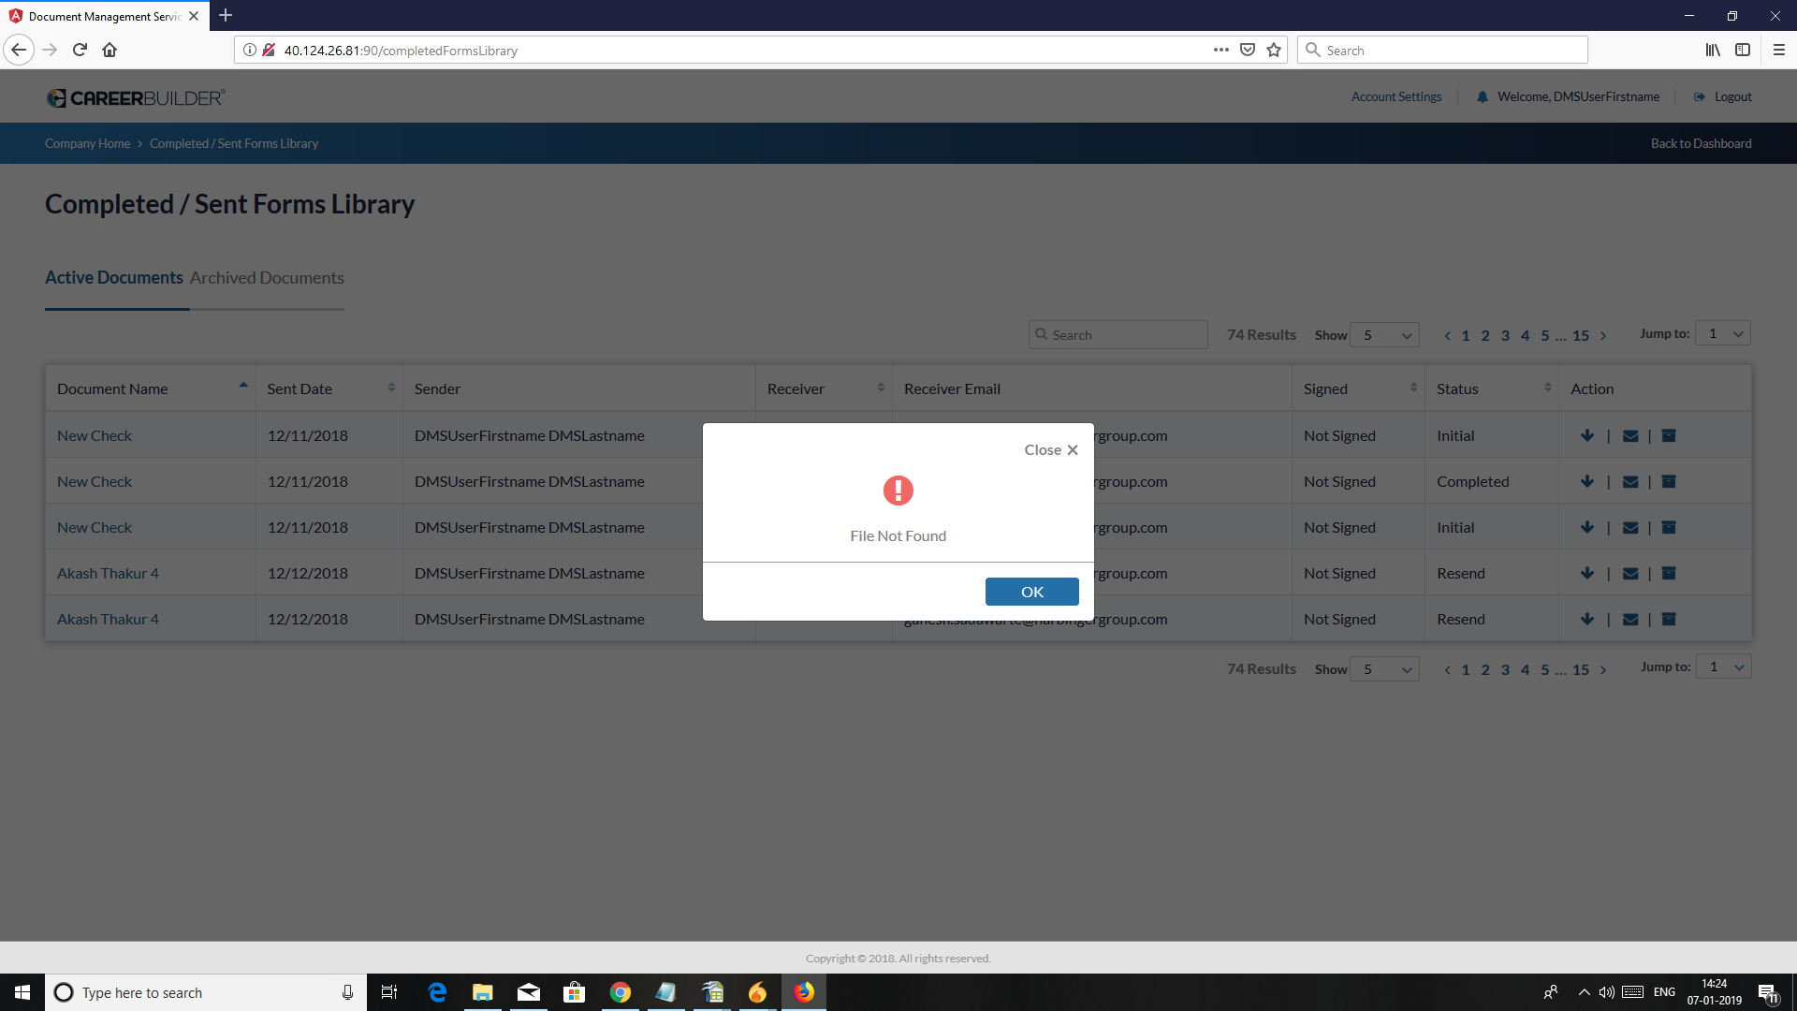This screenshot has width=1797, height=1011.
Task: Open the bottom Show results dropdown
Action: [1384, 669]
